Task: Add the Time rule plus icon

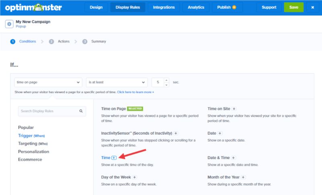Action: pyautogui.click(x=114, y=158)
